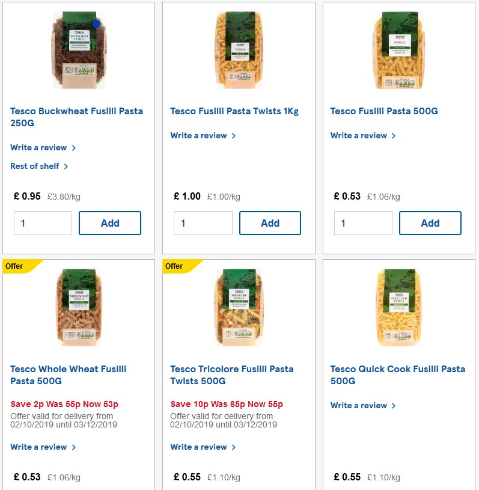Write a review for Quick Cook Fusilli Pasta

360,405
